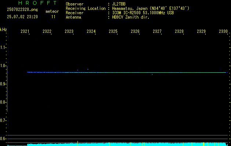Click the meteor count 11
Viewport: 231px width, 146px height.
point(53,17)
